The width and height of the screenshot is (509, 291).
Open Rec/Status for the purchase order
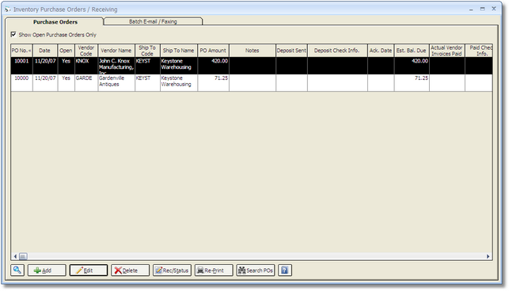tap(172, 270)
